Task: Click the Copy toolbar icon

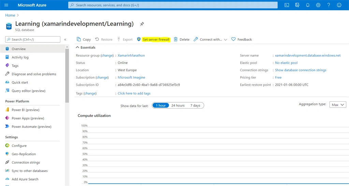Action: coord(78,39)
